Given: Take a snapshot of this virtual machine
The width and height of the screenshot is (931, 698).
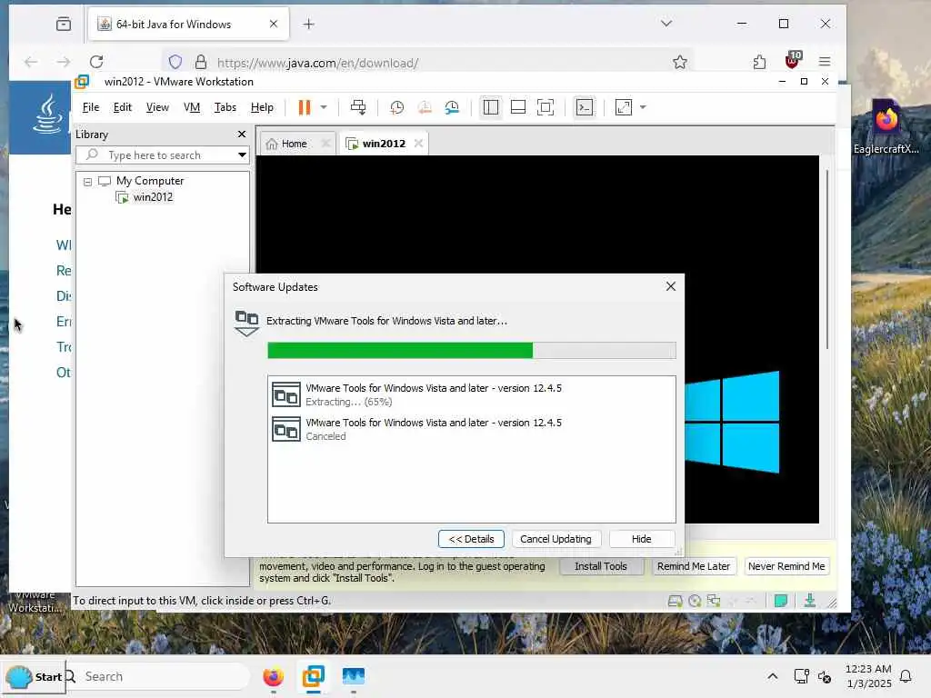Looking at the screenshot, I should (396, 107).
